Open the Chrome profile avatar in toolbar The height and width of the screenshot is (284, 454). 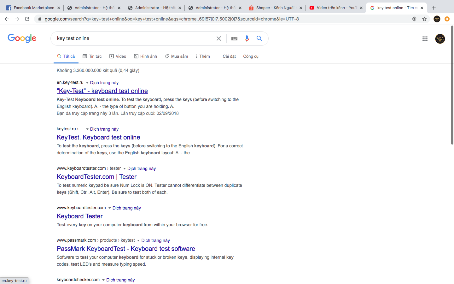437,19
